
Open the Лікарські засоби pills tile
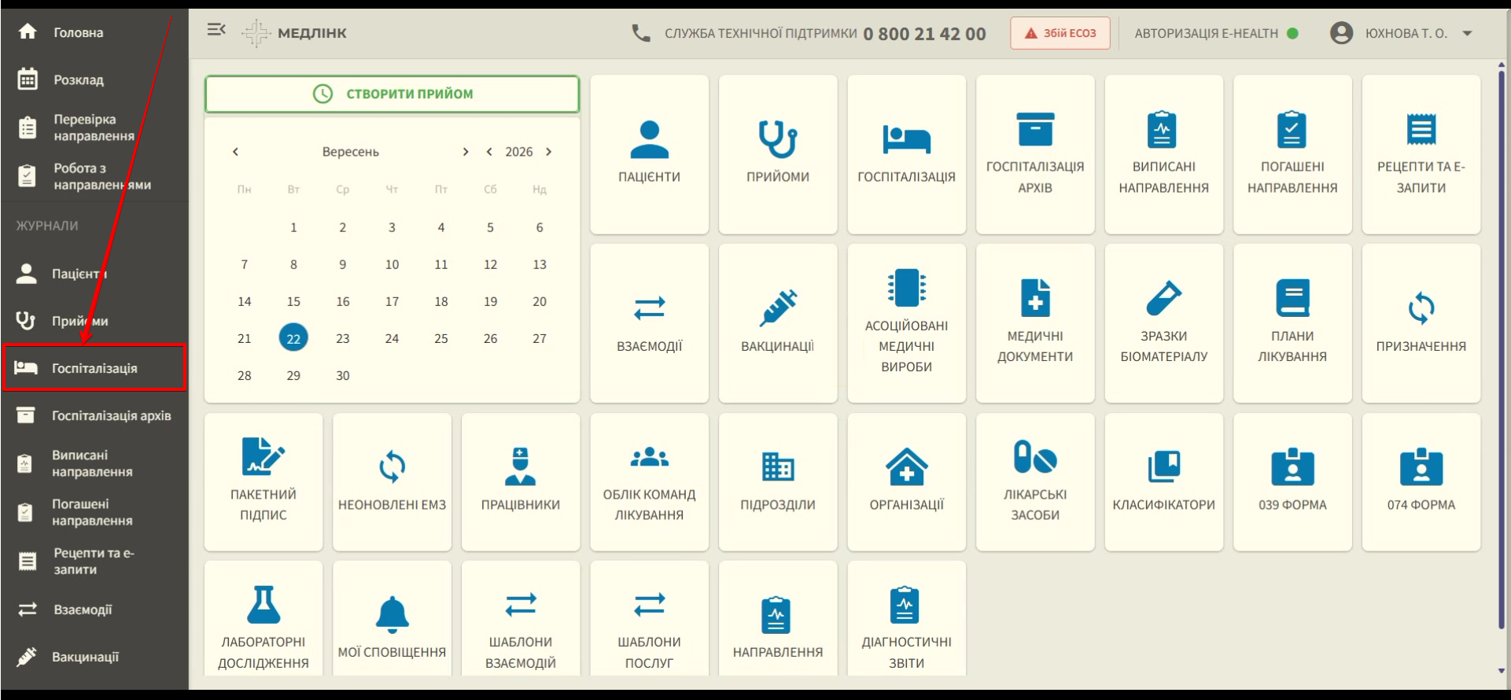pyautogui.click(x=1035, y=482)
